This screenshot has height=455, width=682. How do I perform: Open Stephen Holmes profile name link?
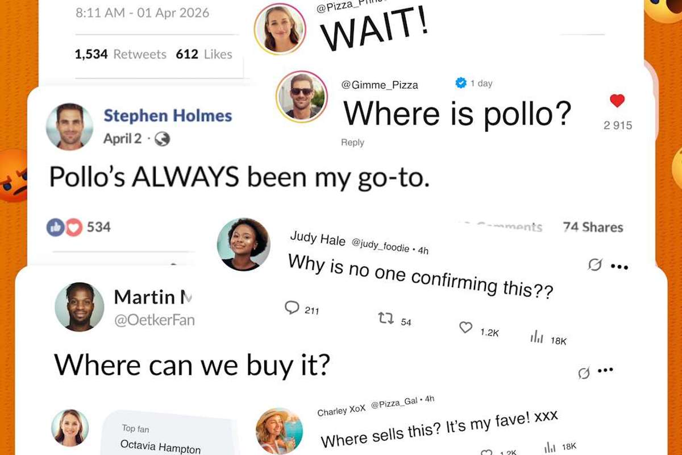[x=168, y=116]
